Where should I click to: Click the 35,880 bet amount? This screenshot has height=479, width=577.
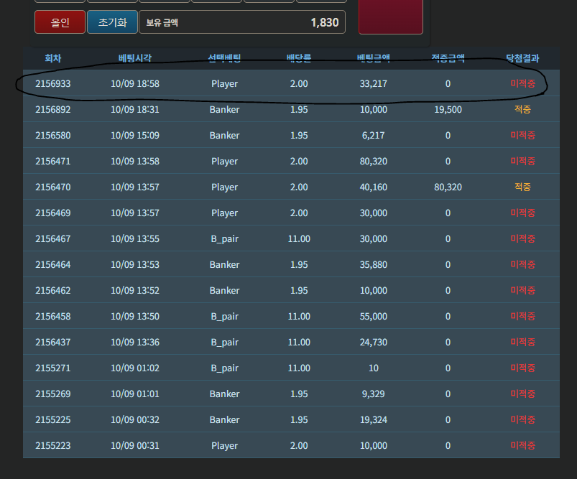(x=374, y=264)
